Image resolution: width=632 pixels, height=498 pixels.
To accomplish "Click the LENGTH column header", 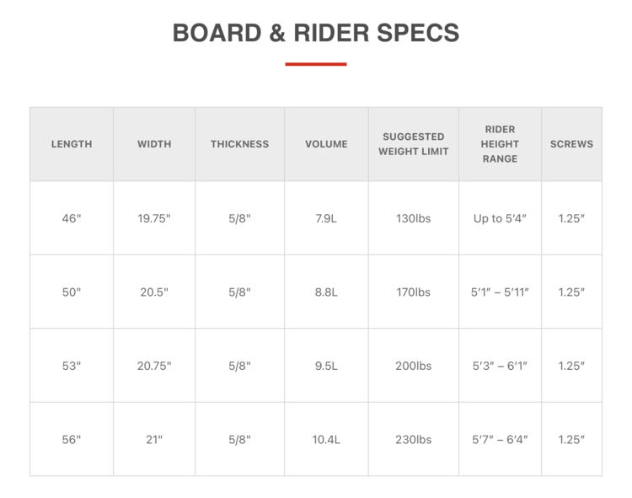I will click(x=72, y=144).
